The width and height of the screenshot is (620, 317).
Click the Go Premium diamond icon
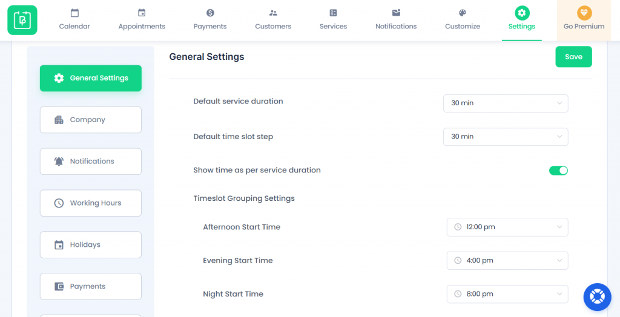pyautogui.click(x=584, y=13)
